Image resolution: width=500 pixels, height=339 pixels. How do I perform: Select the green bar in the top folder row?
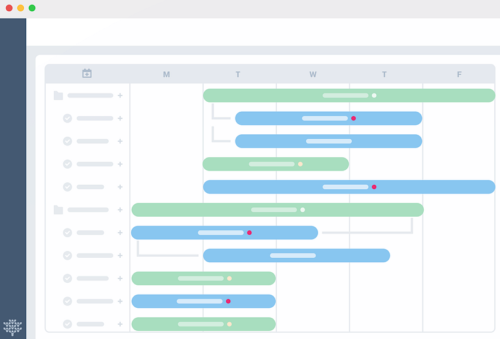(x=349, y=96)
